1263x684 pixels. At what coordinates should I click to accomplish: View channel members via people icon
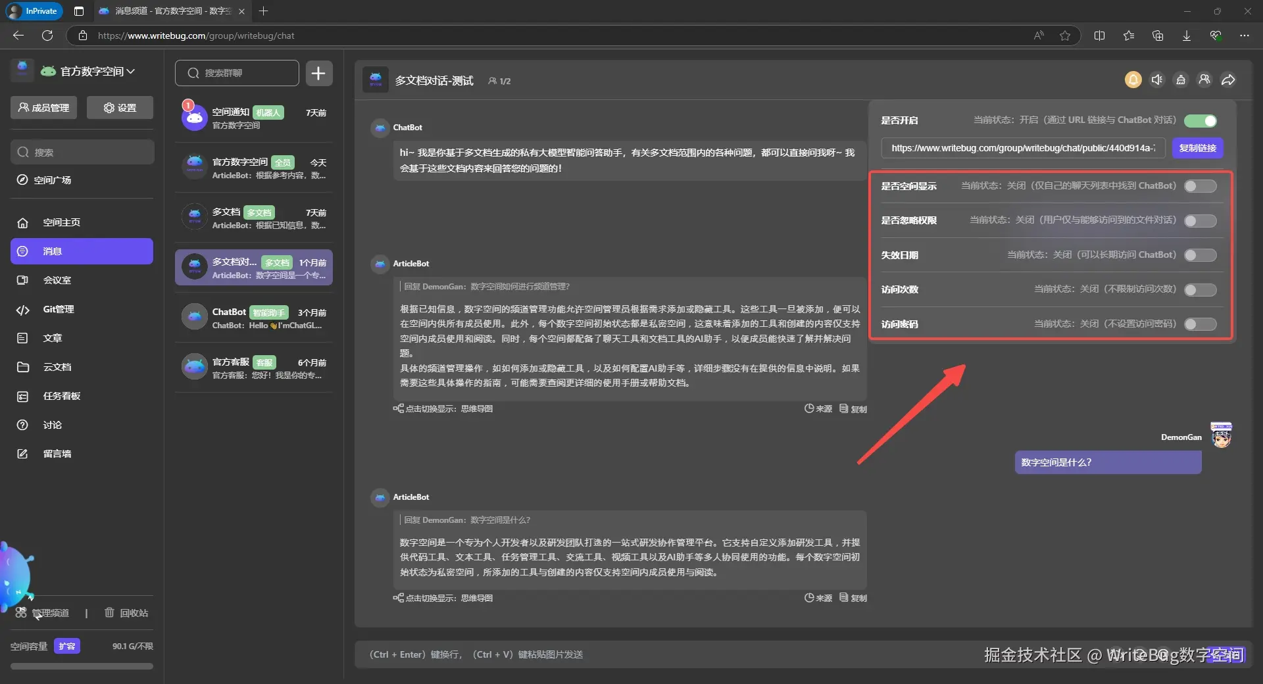coord(1204,80)
